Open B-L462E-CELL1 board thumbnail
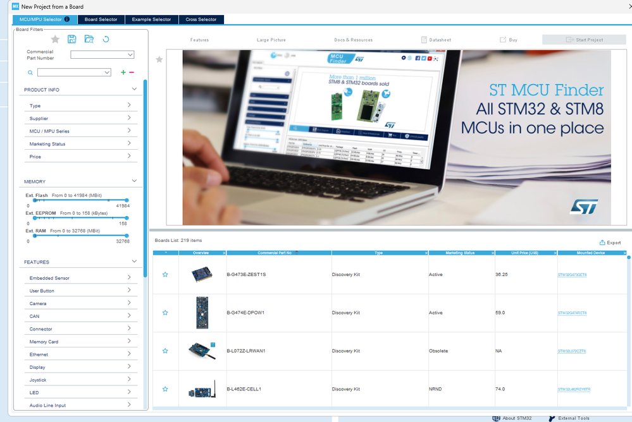 point(202,389)
